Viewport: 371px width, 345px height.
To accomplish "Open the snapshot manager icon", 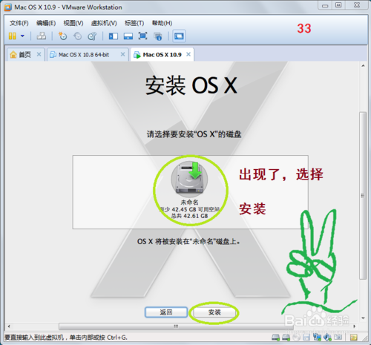I will coord(92,36).
